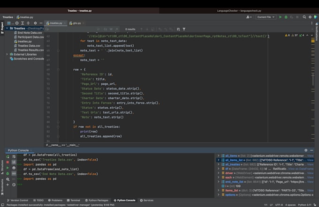Open console panel options gear icon

pyautogui.click(x=306, y=150)
